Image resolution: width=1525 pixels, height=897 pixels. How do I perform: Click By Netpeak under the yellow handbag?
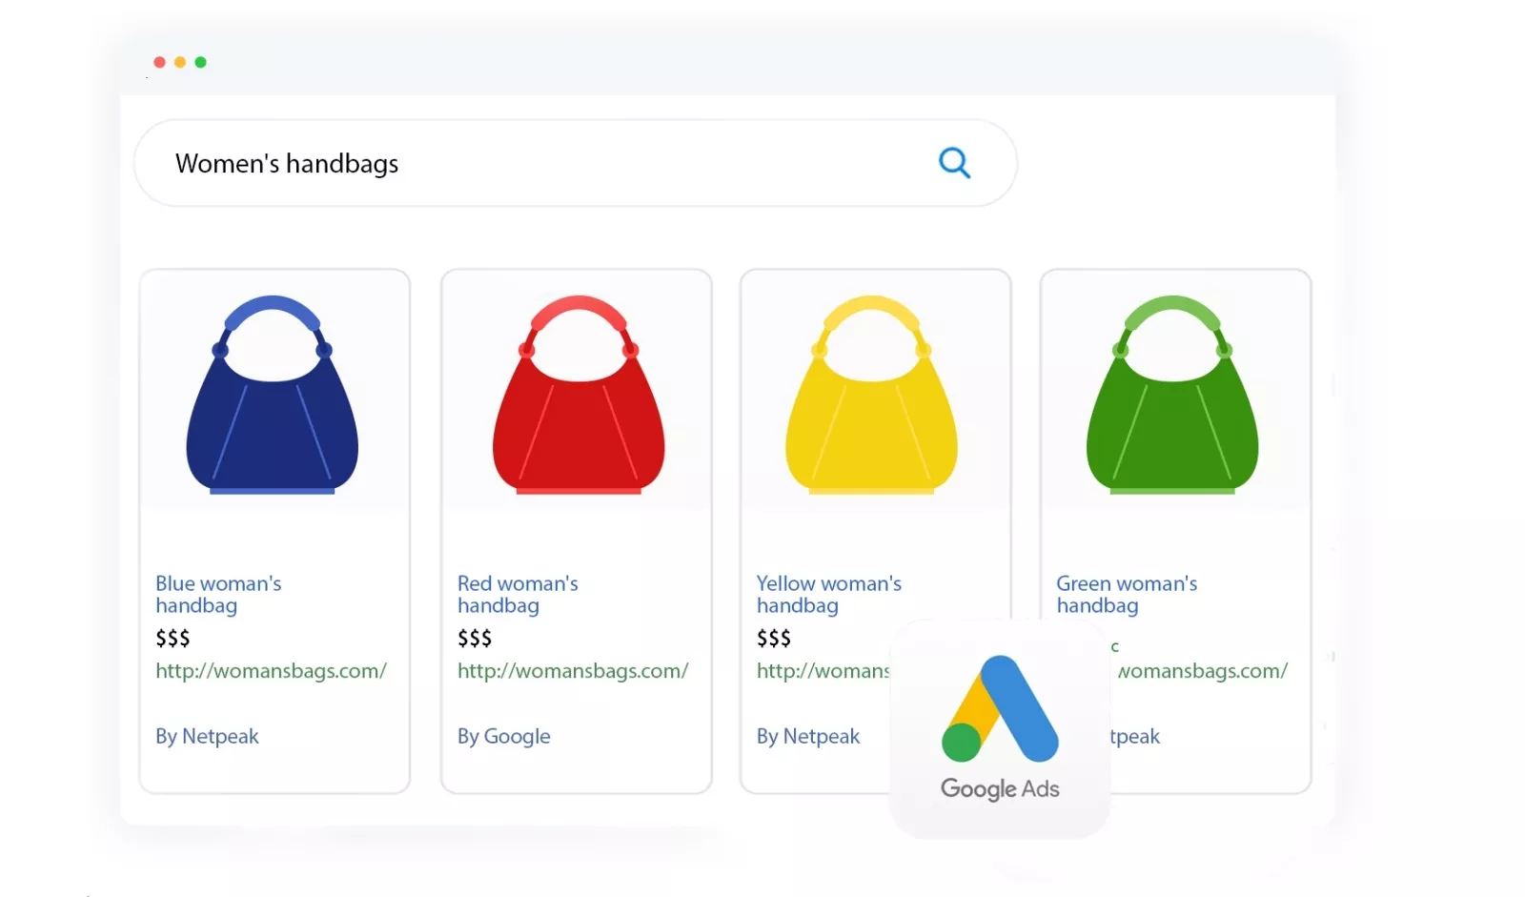click(808, 736)
